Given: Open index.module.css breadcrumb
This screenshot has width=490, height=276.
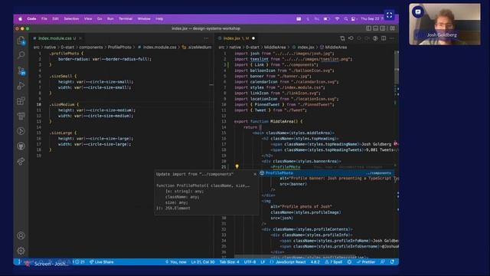Looking at the screenshot, I should tap(159, 48).
